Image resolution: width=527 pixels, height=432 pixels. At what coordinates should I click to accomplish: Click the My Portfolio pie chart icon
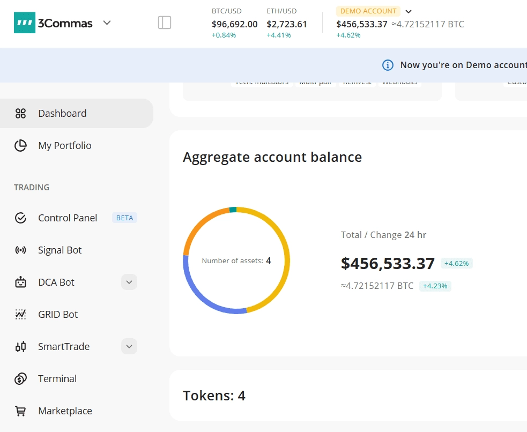point(20,145)
